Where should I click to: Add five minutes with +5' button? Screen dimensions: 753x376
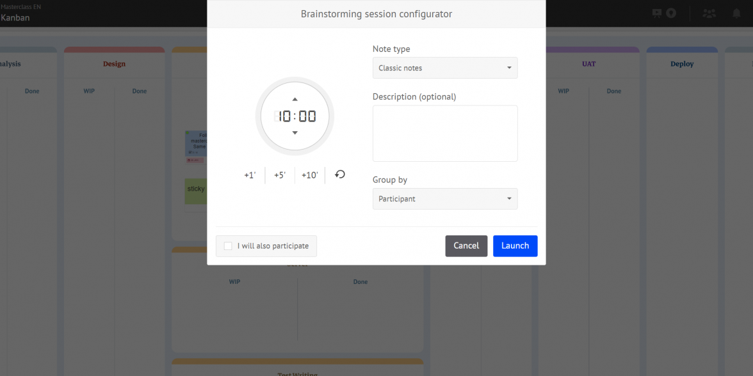[280, 175]
